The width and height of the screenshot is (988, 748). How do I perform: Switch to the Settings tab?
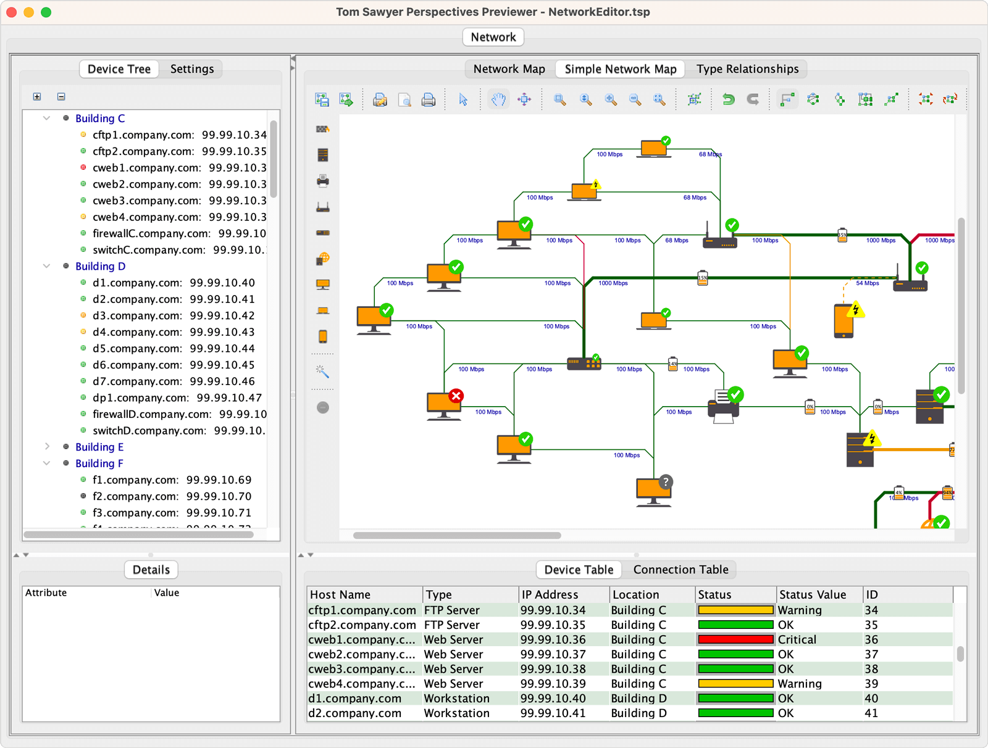[192, 69]
